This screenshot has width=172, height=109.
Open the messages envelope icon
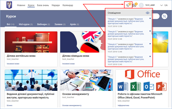(134, 5)
